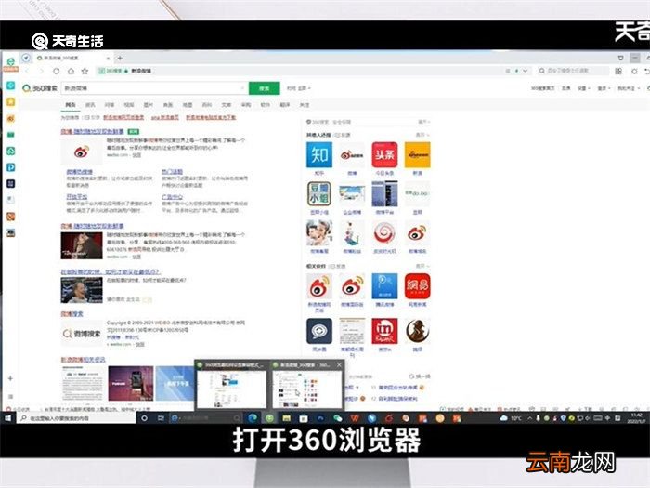Go to the browser home page icon
This screenshot has height=488, width=650.
coord(71,71)
